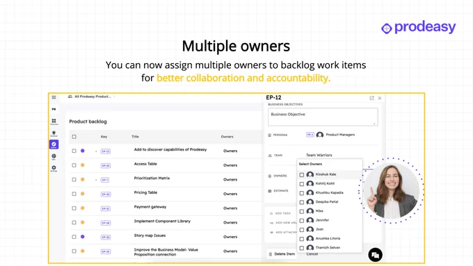
Task: Click key badge of the Access Table row
Action: [x=106, y=165]
